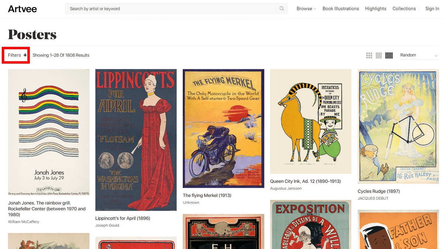The height and width of the screenshot is (249, 443).
Task: Open Book Illustrations menu item
Action: tap(341, 8)
